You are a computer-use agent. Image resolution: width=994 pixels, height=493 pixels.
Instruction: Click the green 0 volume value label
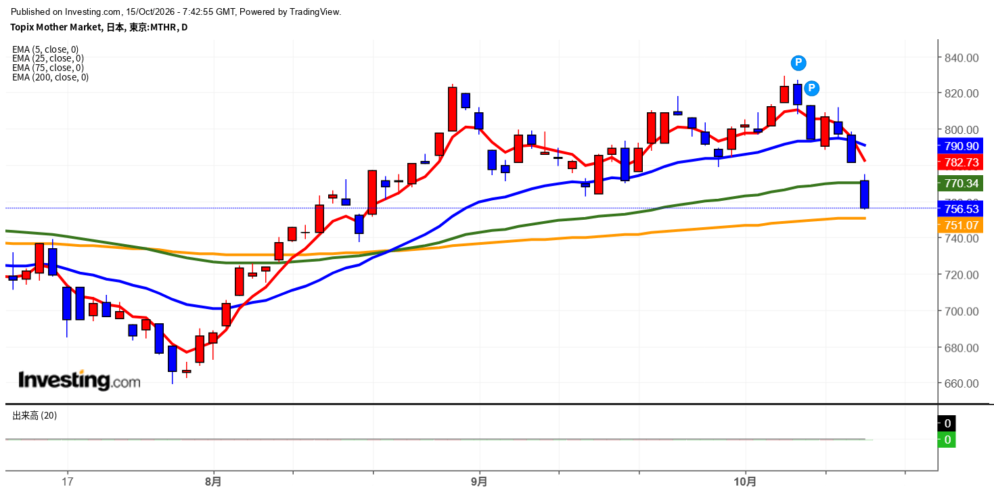[x=947, y=440]
